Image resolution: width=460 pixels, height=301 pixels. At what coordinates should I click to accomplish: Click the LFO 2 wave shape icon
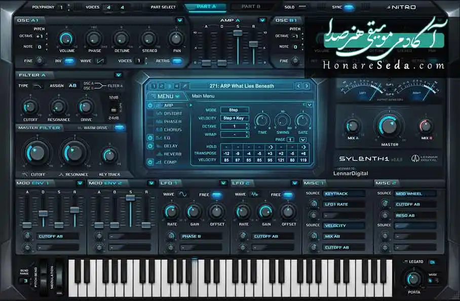coord(254,194)
